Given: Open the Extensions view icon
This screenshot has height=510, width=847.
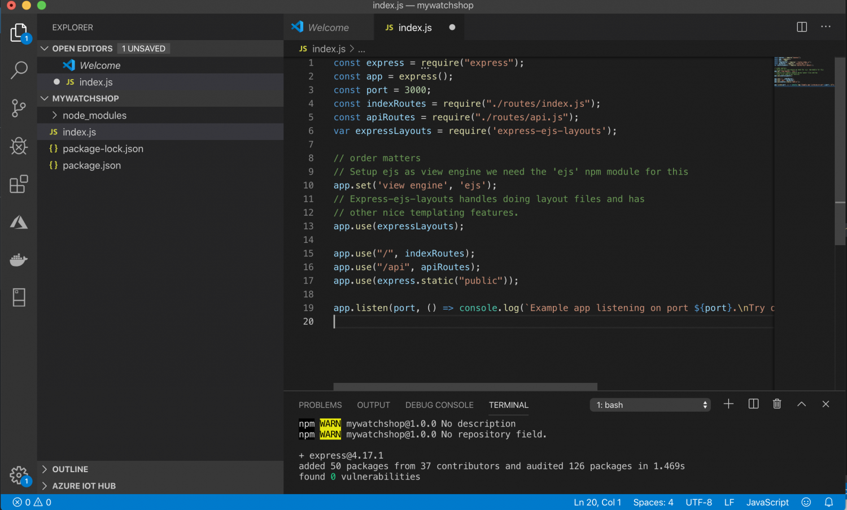Looking at the screenshot, I should click(x=19, y=184).
